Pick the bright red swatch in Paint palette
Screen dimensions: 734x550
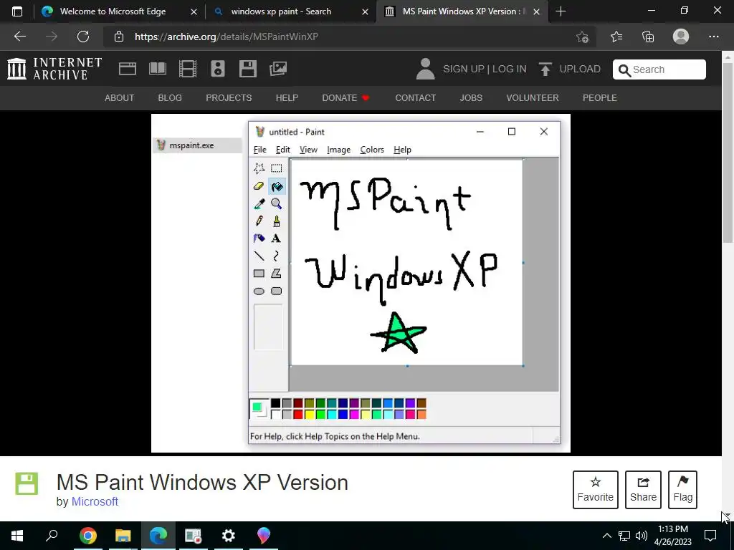coord(297,415)
